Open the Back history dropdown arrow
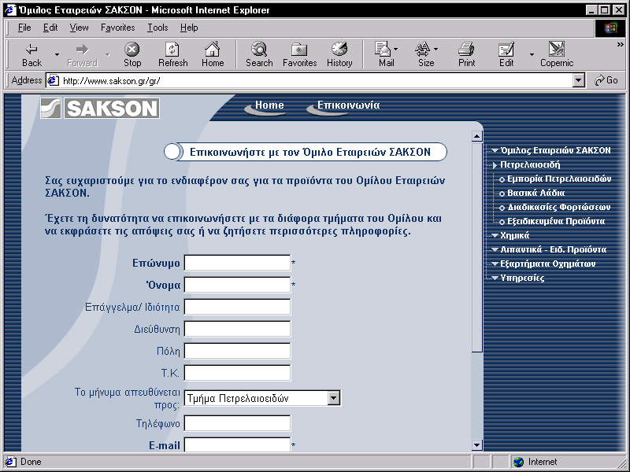 pyautogui.click(x=57, y=54)
